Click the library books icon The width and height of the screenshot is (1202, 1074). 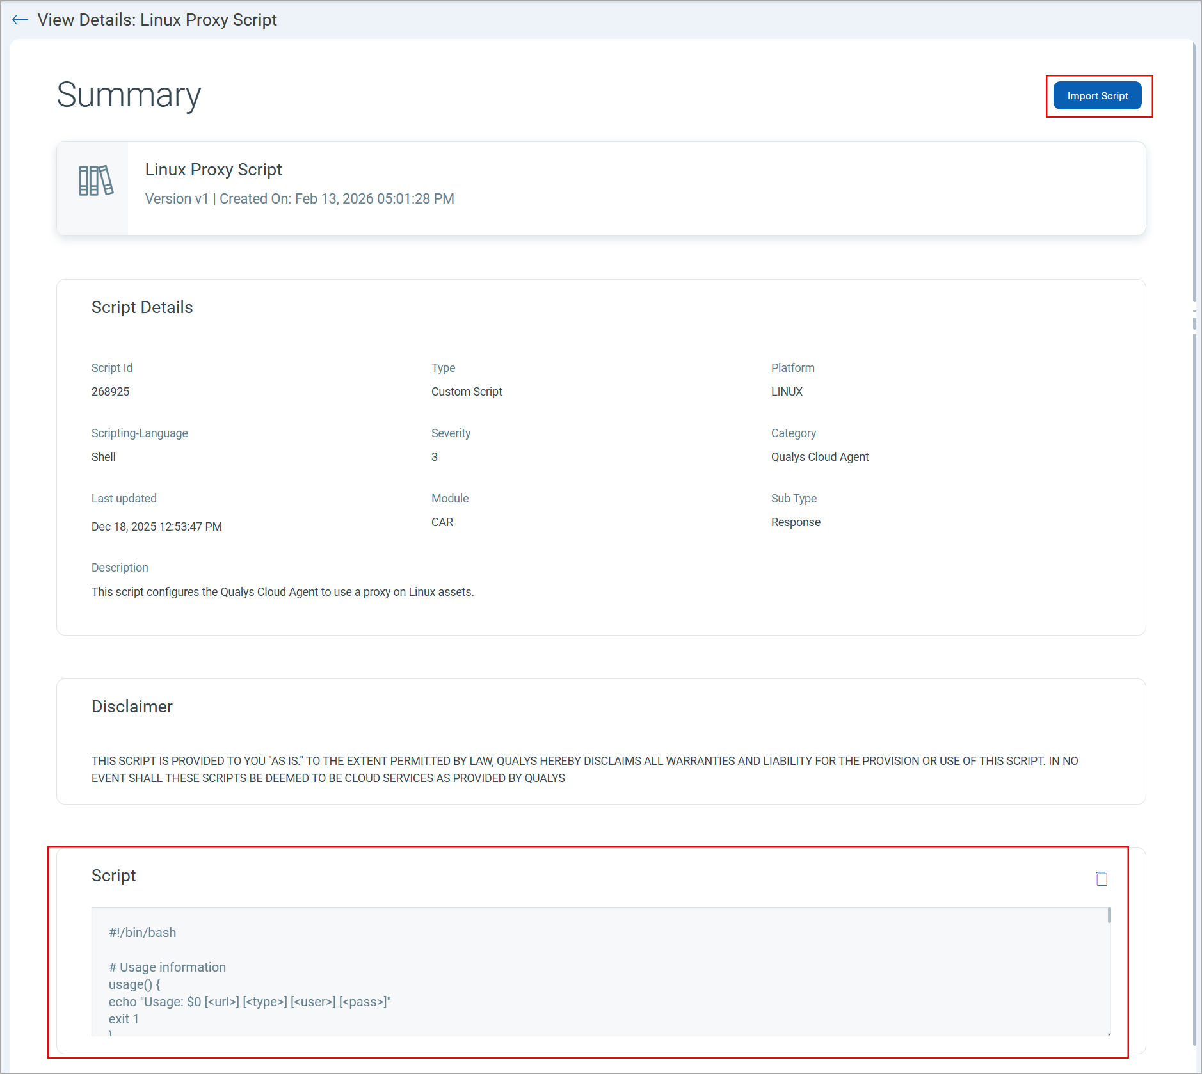pos(95,181)
